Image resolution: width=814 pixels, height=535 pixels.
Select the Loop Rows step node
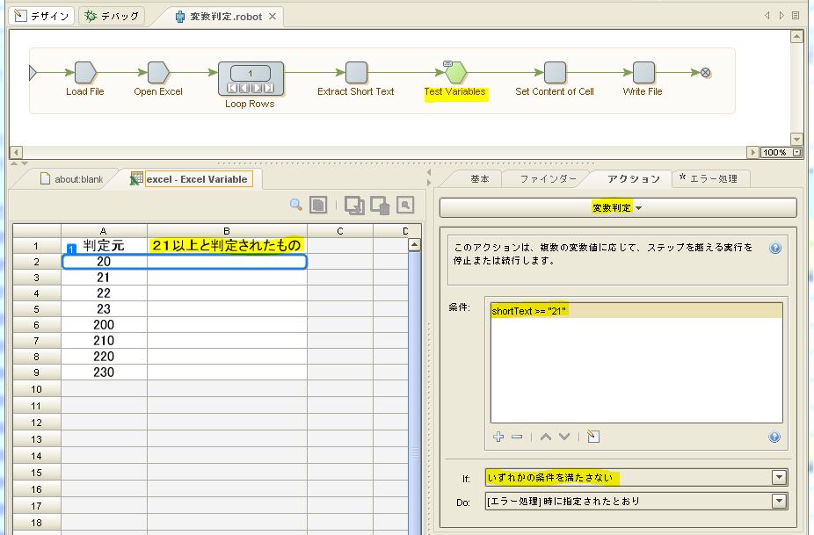[251, 79]
